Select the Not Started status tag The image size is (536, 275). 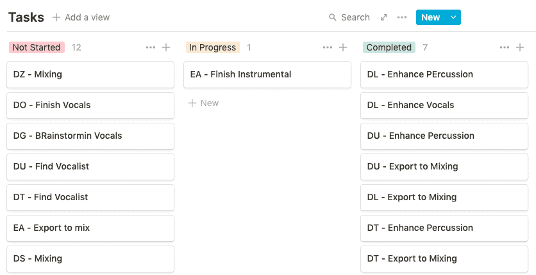37,47
